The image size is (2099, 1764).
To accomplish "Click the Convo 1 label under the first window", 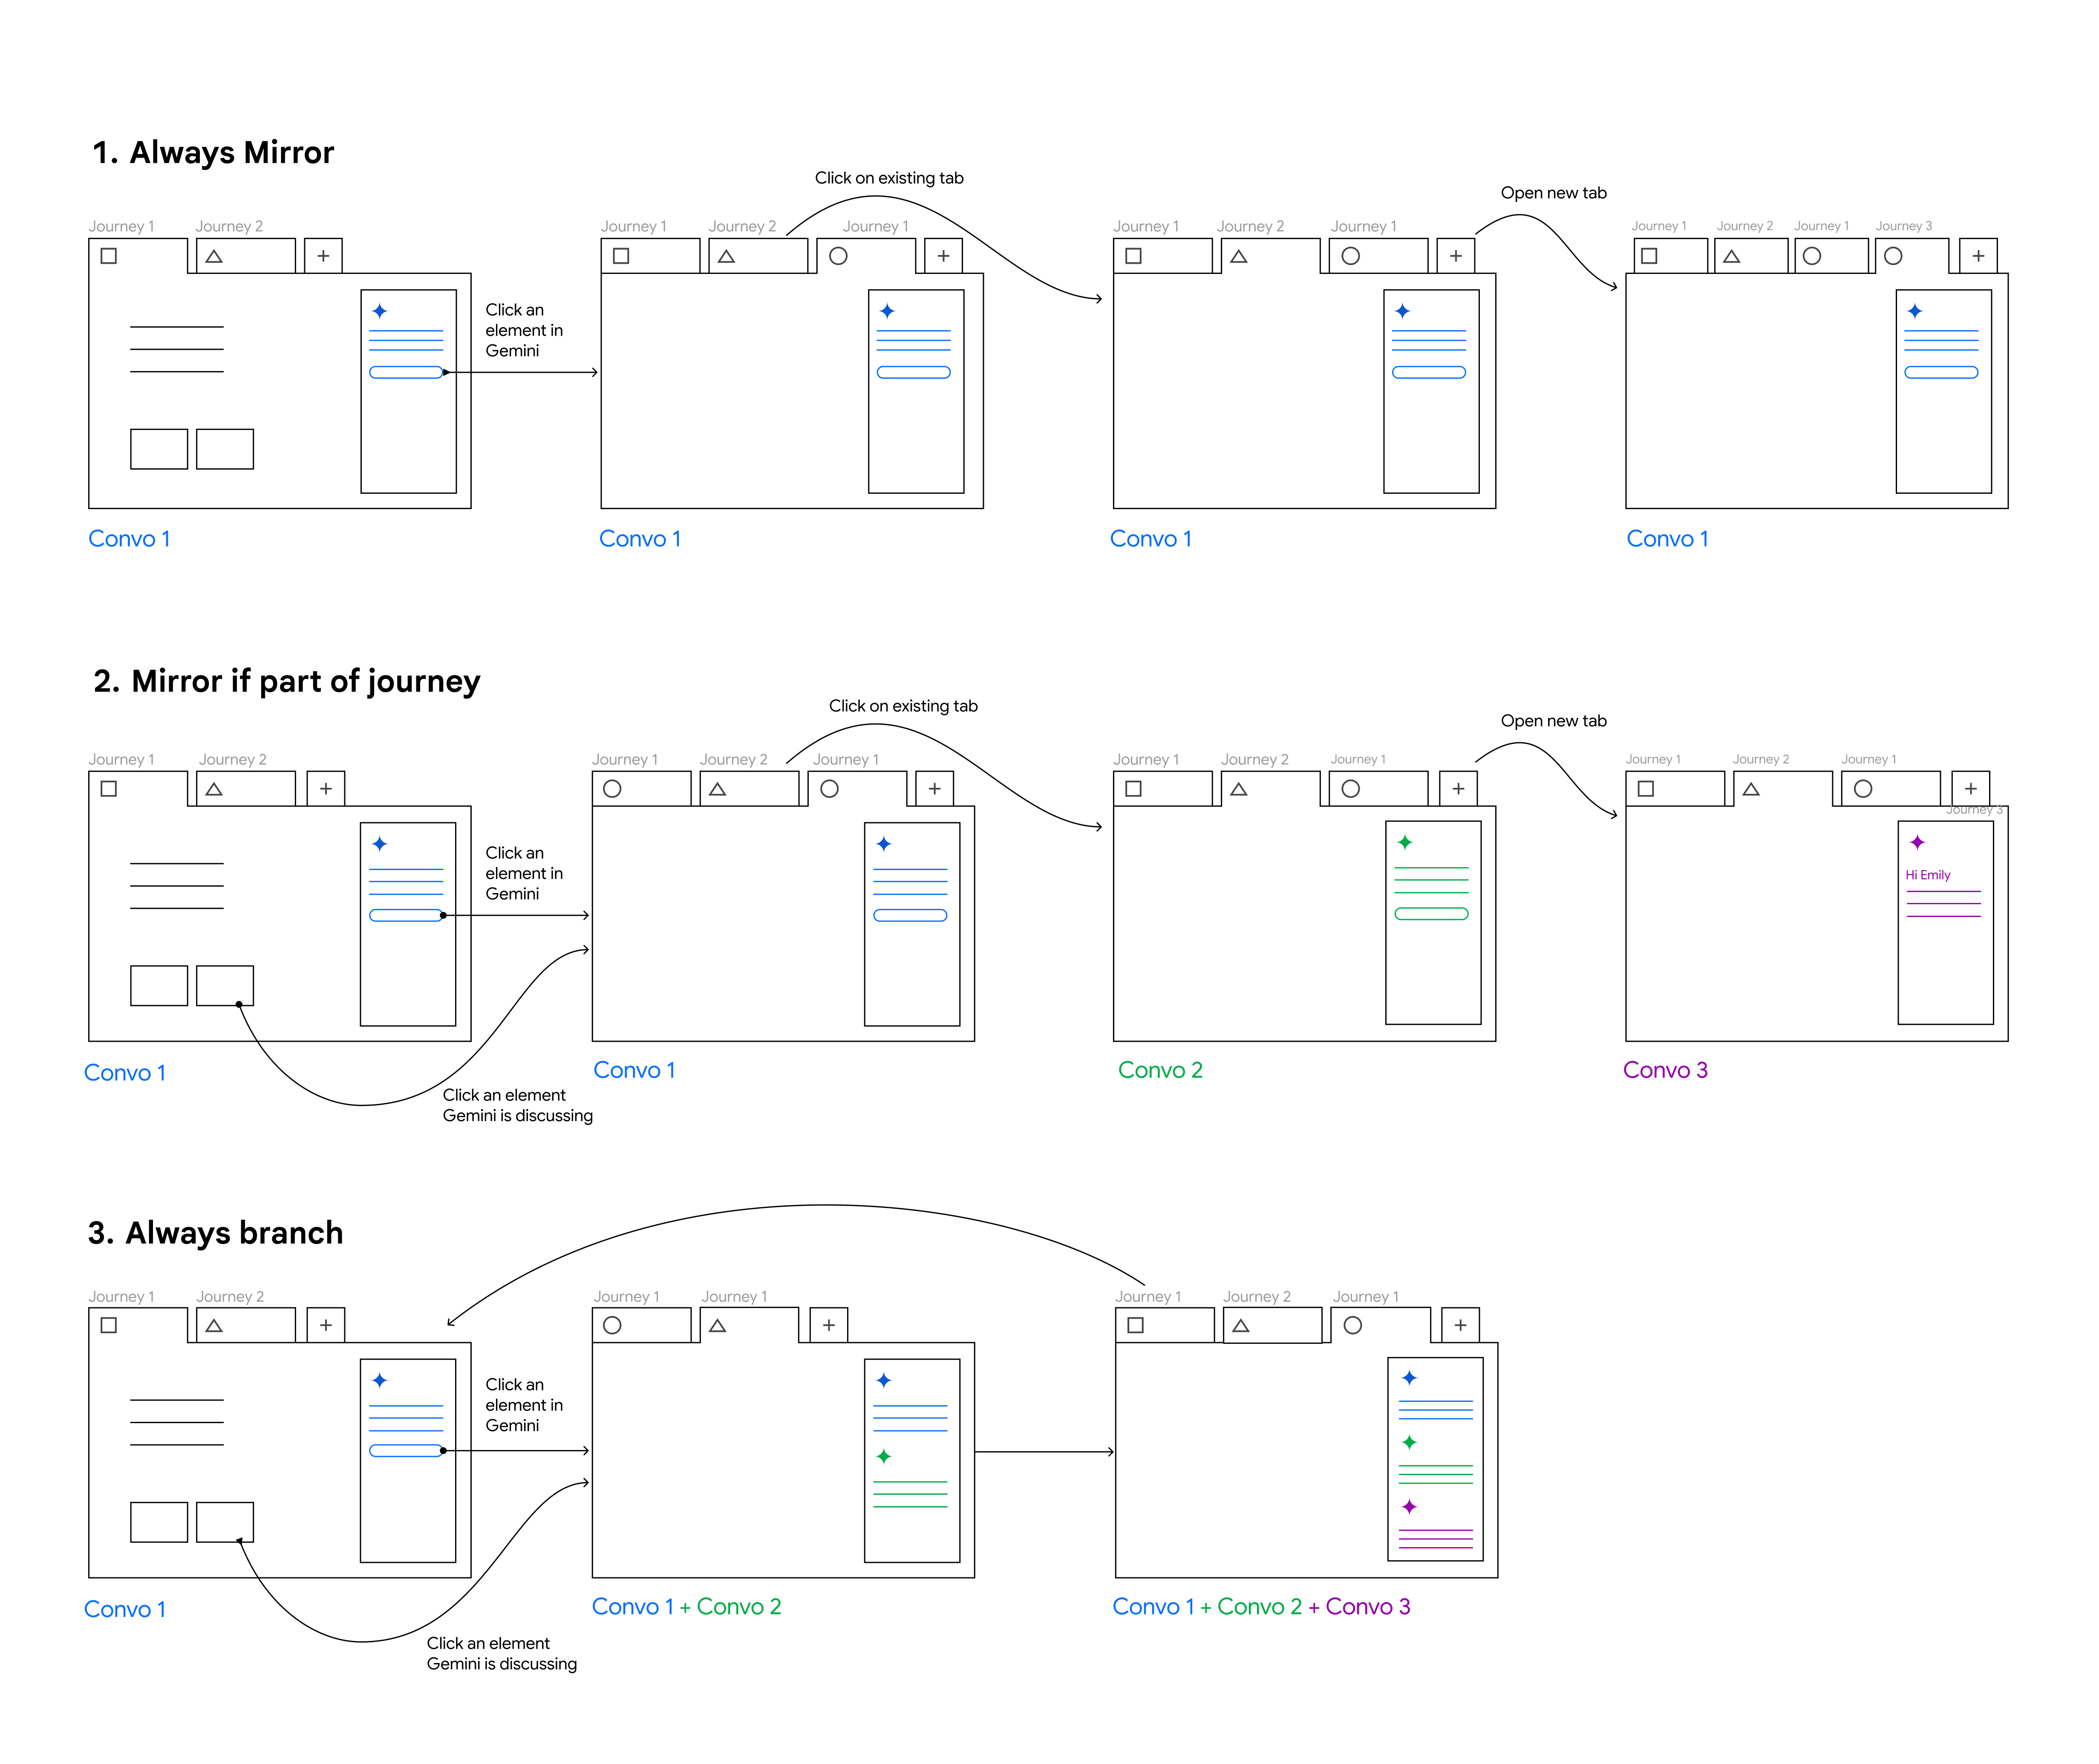I will (129, 539).
